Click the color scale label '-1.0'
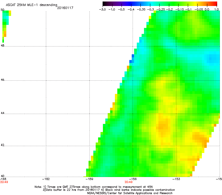 point(112,10)
